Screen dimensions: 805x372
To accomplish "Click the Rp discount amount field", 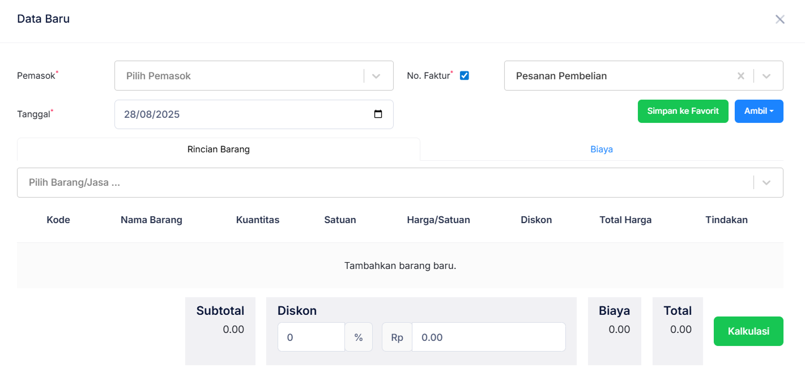I will coord(488,337).
